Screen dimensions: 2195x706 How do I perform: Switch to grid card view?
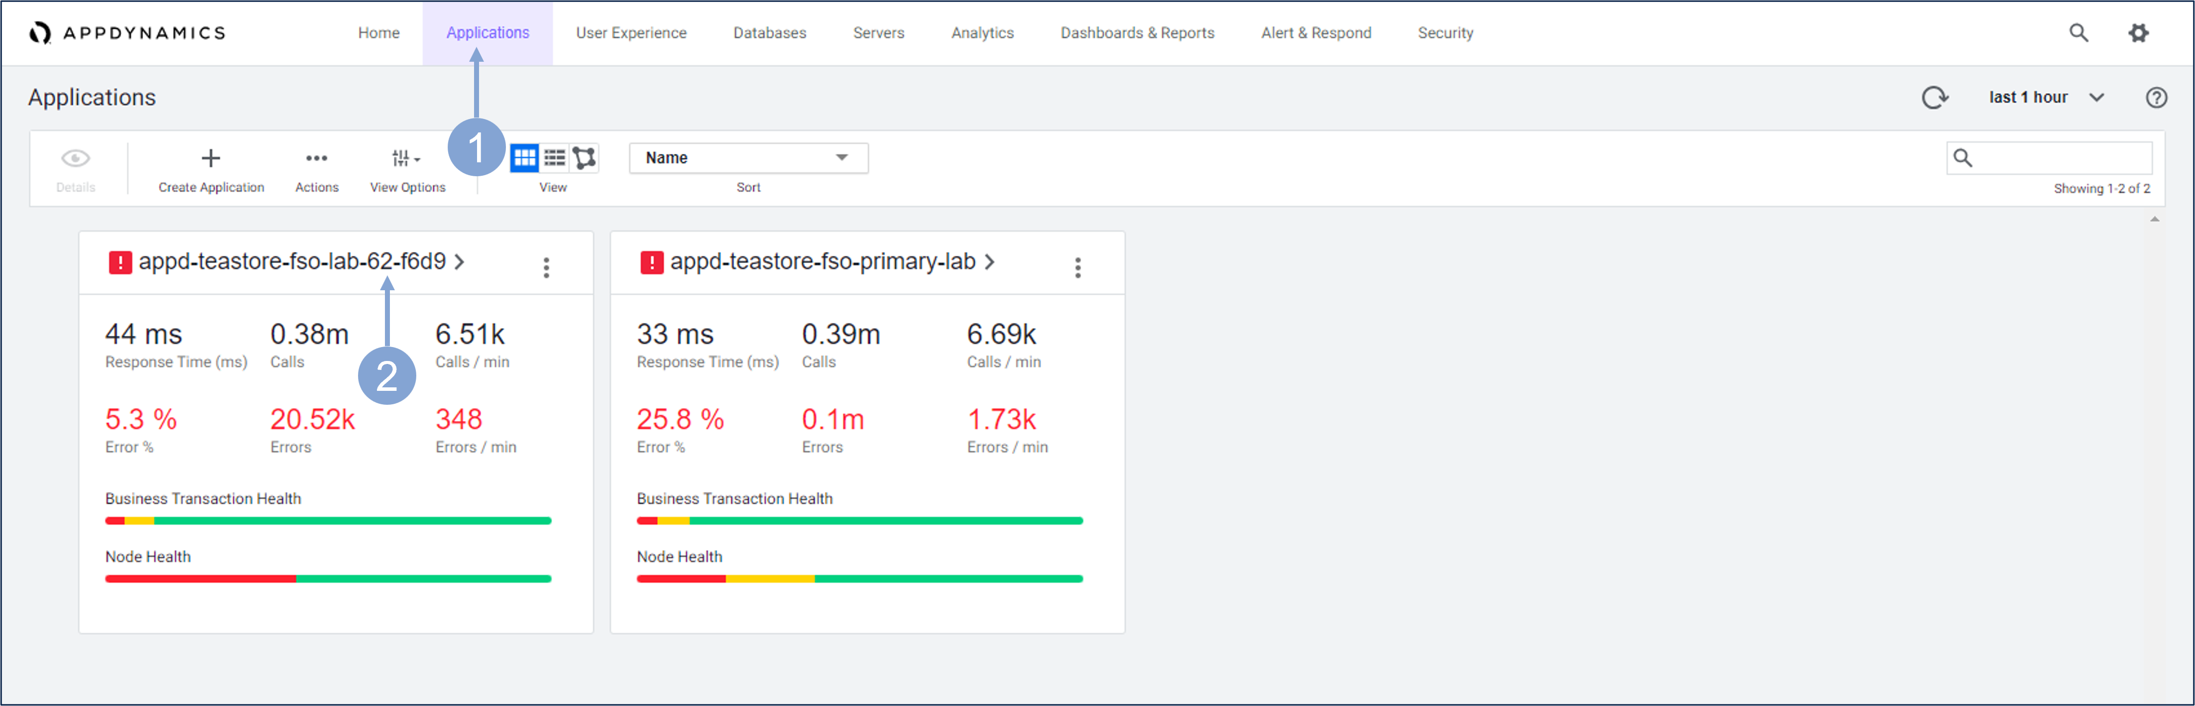[x=524, y=157]
